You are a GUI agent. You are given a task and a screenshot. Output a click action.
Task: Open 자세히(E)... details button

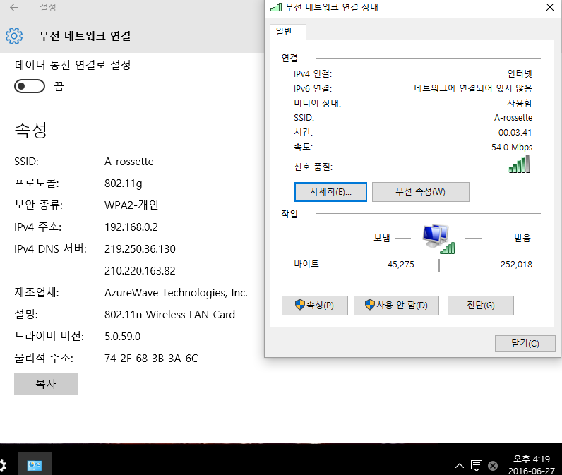(x=330, y=192)
